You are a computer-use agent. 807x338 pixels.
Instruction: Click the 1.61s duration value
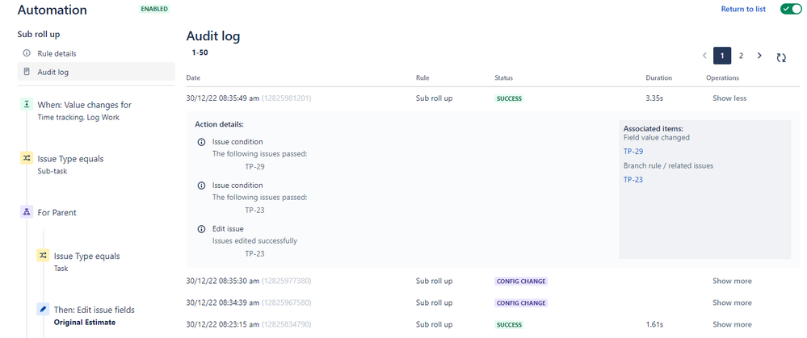click(x=654, y=324)
